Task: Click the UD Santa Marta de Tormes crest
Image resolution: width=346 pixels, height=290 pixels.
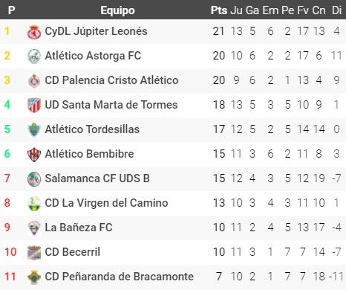Action: coord(34,106)
